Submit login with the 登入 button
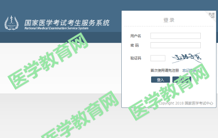This screenshot has width=218, height=138. click(160, 80)
